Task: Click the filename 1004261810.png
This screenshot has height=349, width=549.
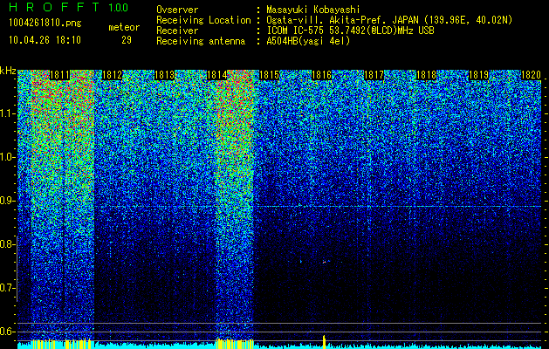Action: click(45, 24)
